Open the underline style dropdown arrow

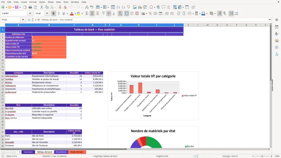(67, 14)
